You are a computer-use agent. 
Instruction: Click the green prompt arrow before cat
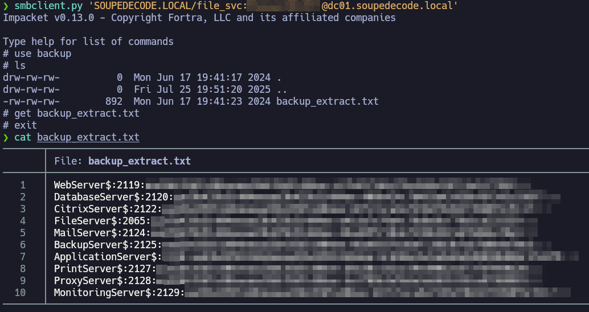(x=6, y=137)
